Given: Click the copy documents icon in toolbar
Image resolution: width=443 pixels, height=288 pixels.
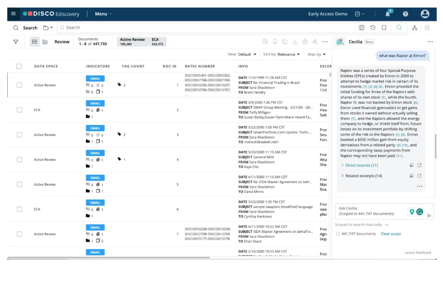Looking at the screenshot, I should pos(285,42).
